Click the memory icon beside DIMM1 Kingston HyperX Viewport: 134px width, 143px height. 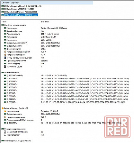[x=3, y=6]
